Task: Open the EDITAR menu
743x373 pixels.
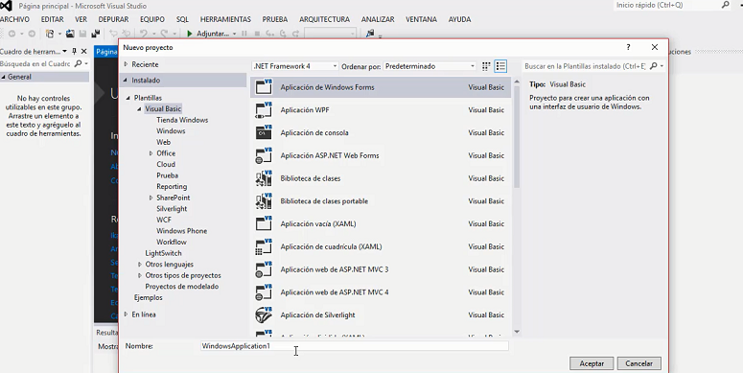Action: click(52, 19)
